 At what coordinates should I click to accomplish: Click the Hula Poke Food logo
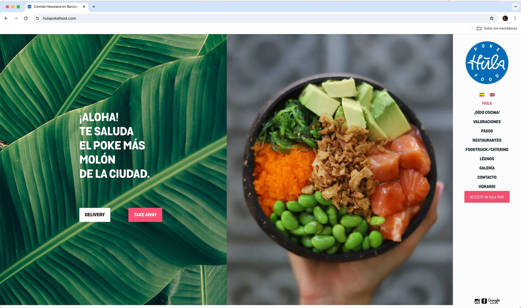(487, 63)
